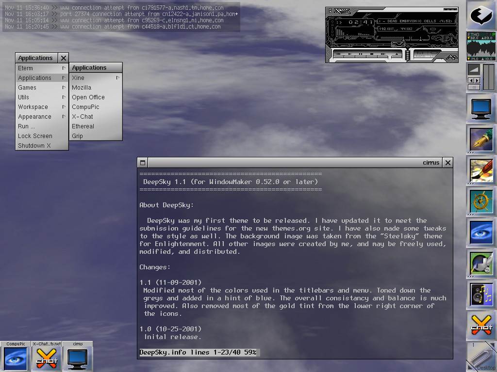The width and height of the screenshot is (497, 372).
Task: Click the fountain pen dock icon
Action: tap(481, 139)
